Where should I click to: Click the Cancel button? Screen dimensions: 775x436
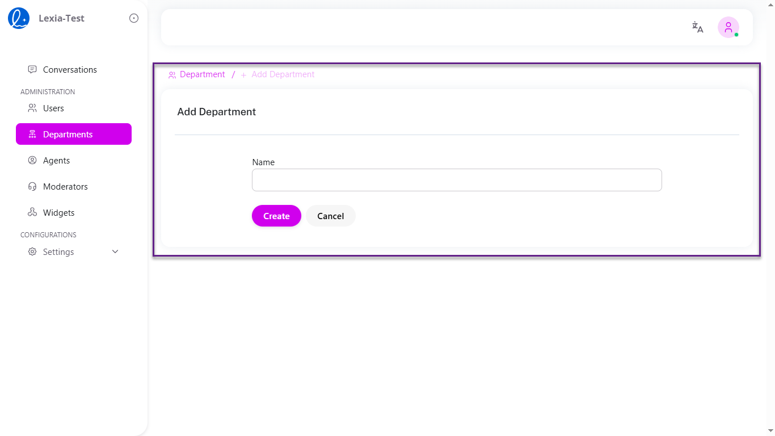tap(330, 216)
